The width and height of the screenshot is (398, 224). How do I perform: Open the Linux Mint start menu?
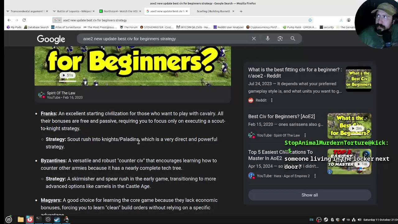(9, 220)
